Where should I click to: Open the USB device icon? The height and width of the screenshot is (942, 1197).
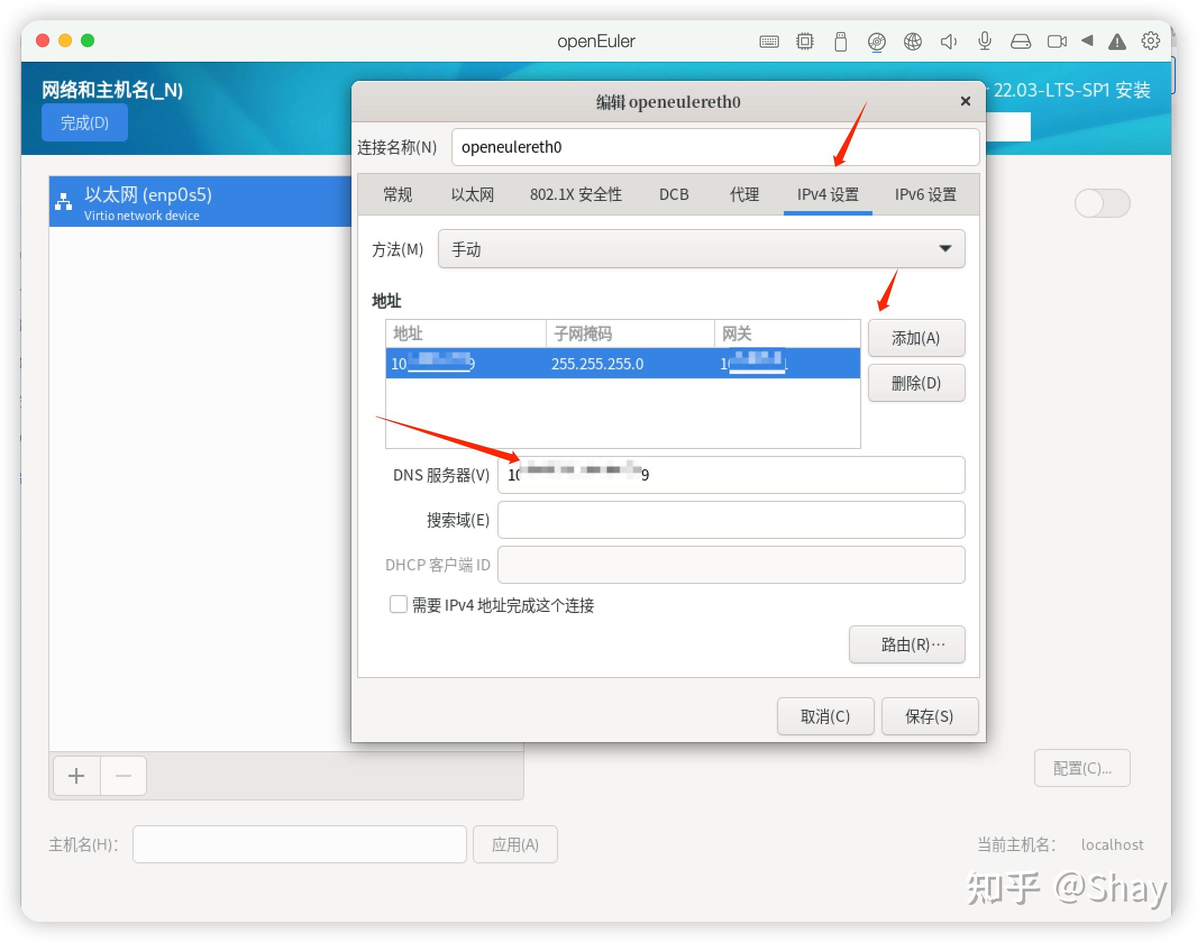tap(840, 41)
